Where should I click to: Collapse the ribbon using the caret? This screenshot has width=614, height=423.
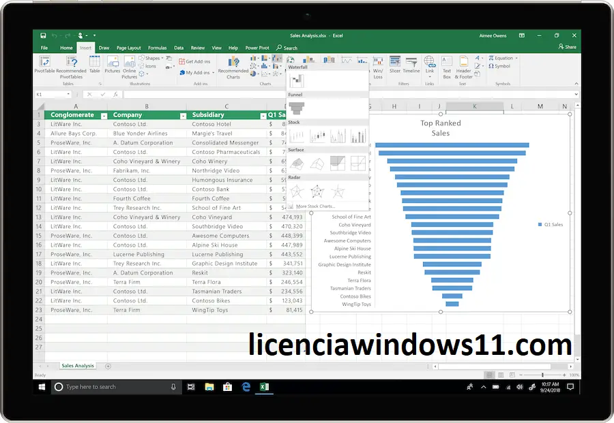[576, 84]
